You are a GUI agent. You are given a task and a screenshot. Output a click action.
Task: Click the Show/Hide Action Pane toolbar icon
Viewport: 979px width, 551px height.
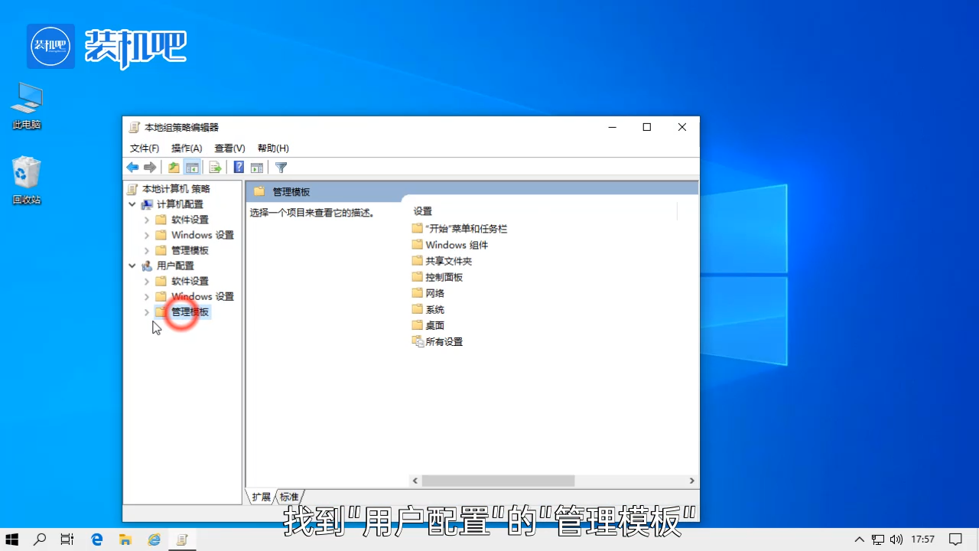[257, 168]
